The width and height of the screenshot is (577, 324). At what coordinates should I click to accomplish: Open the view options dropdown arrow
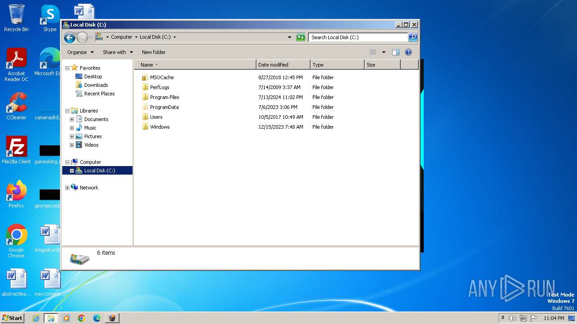384,52
